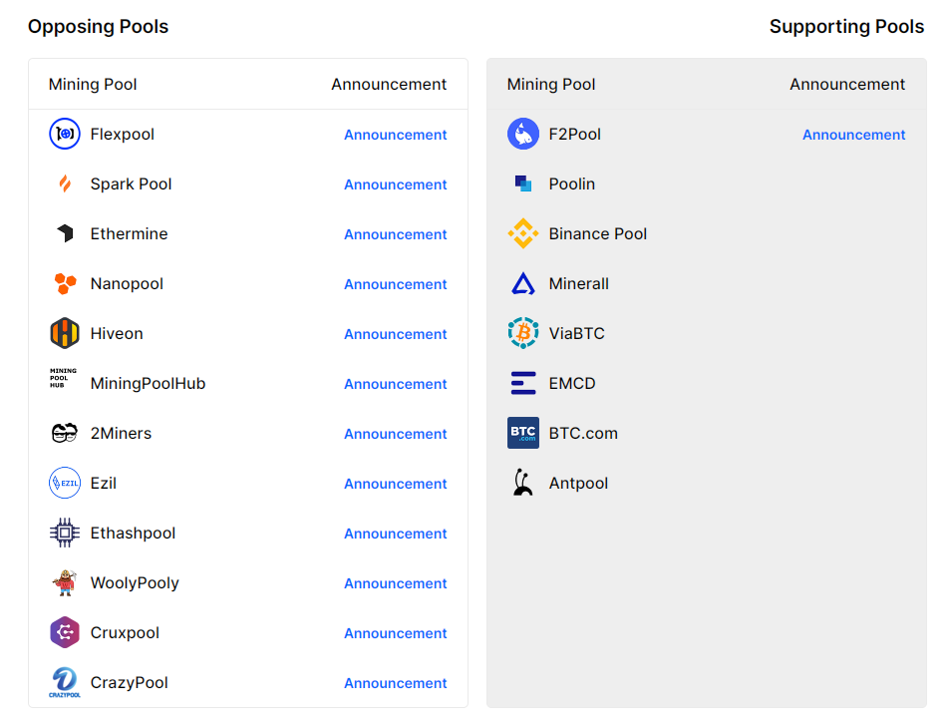944x724 pixels.
Task: Click the Flexpool logo icon
Action: click(x=65, y=134)
